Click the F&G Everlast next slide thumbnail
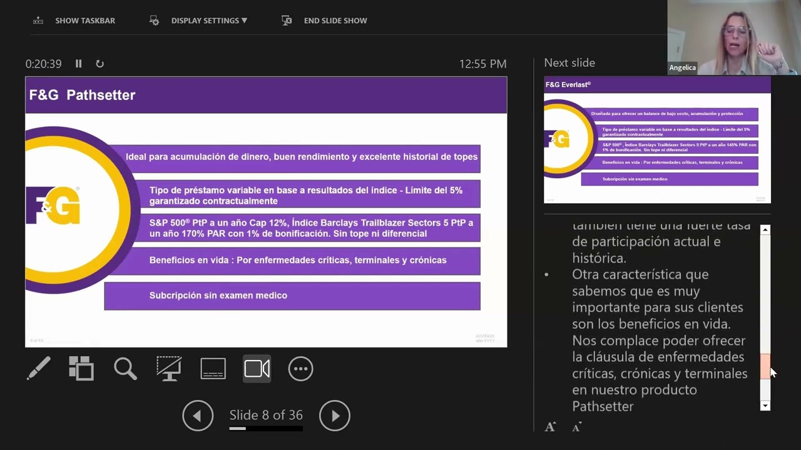The height and width of the screenshot is (450, 801). [657, 140]
